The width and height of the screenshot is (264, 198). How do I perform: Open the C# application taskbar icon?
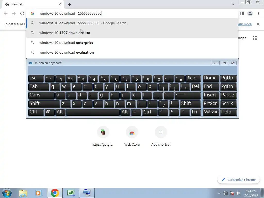(71, 193)
